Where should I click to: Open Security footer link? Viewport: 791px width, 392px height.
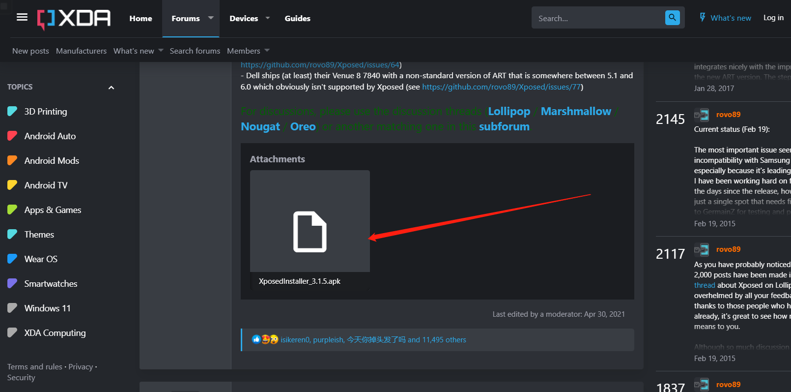coord(21,378)
